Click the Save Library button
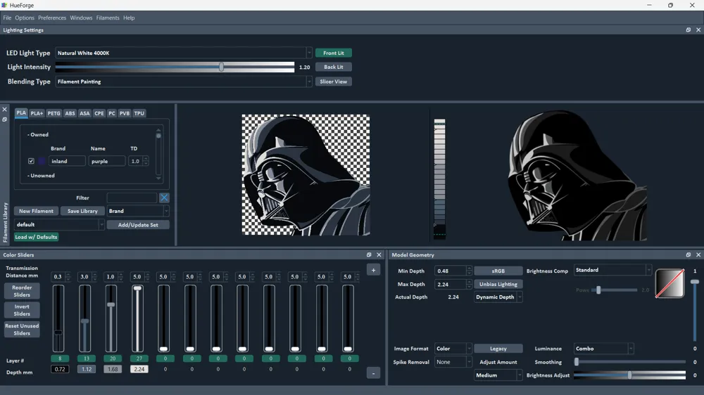This screenshot has width=704, height=395. [82, 211]
